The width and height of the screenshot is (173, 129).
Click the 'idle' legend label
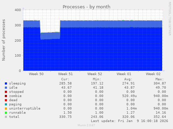click(13, 88)
